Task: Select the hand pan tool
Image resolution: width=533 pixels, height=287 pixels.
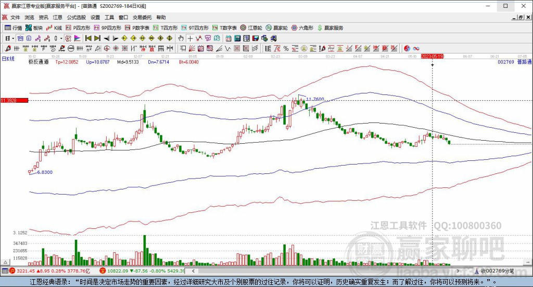Action: 181,38
